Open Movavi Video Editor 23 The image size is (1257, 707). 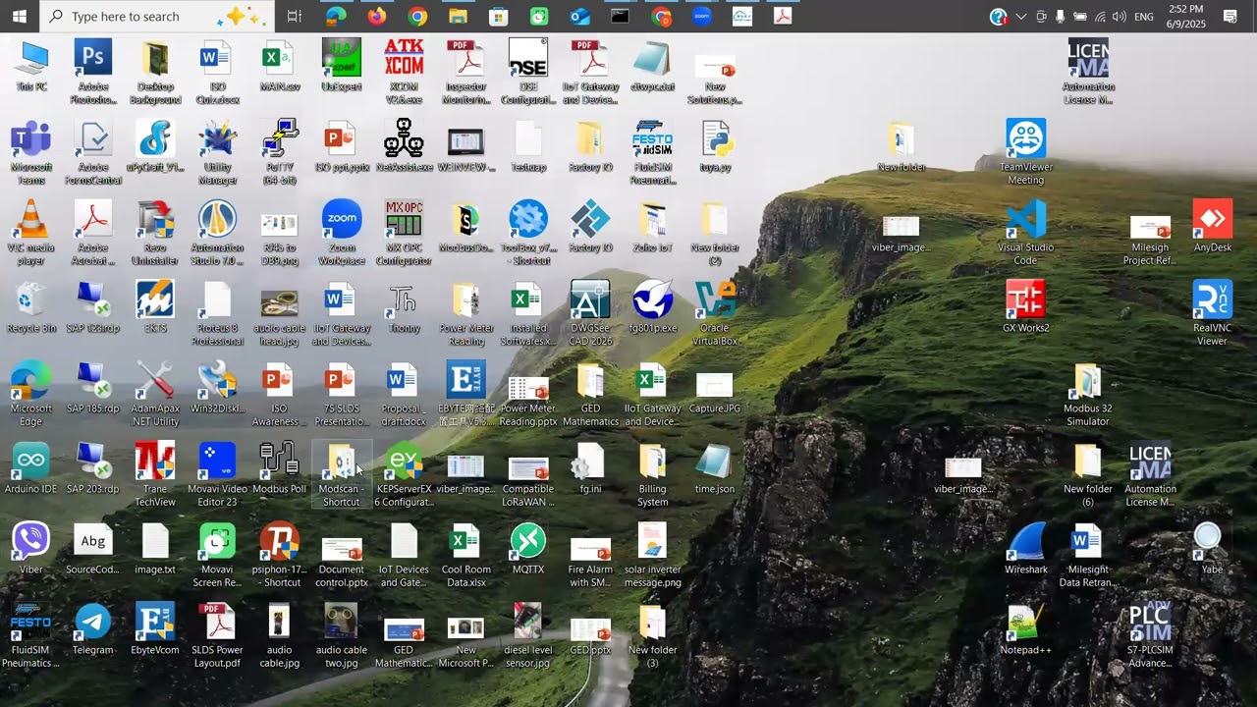[x=217, y=474]
